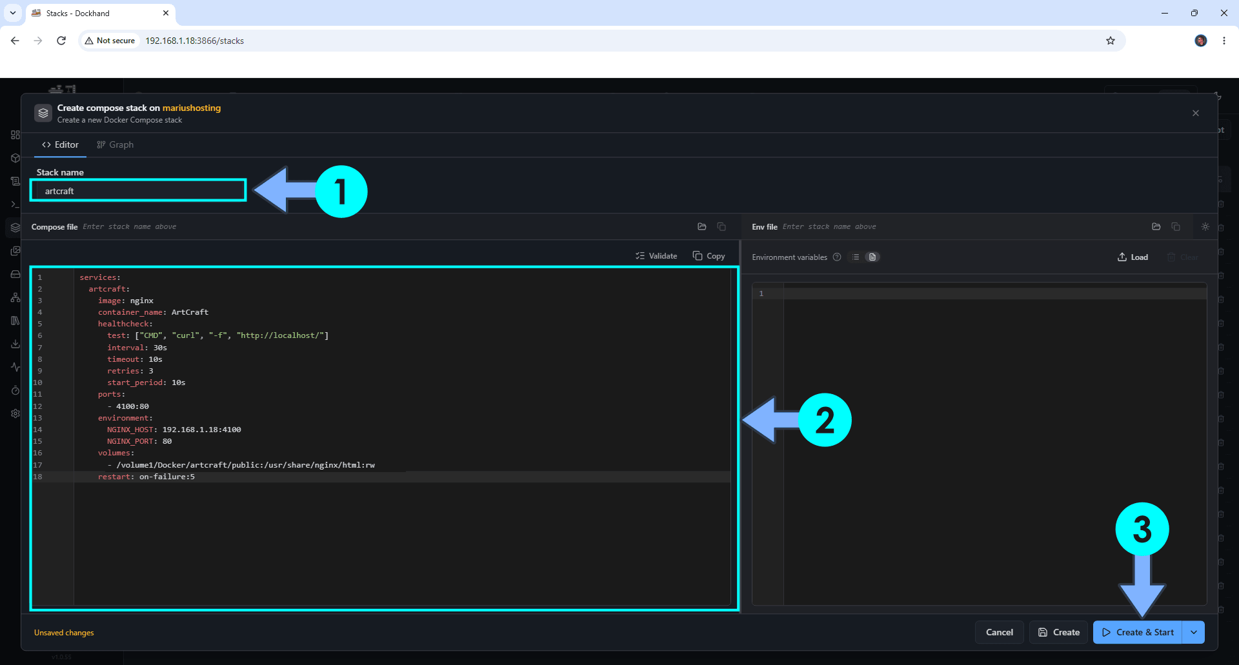Click the Cancel button

(999, 632)
